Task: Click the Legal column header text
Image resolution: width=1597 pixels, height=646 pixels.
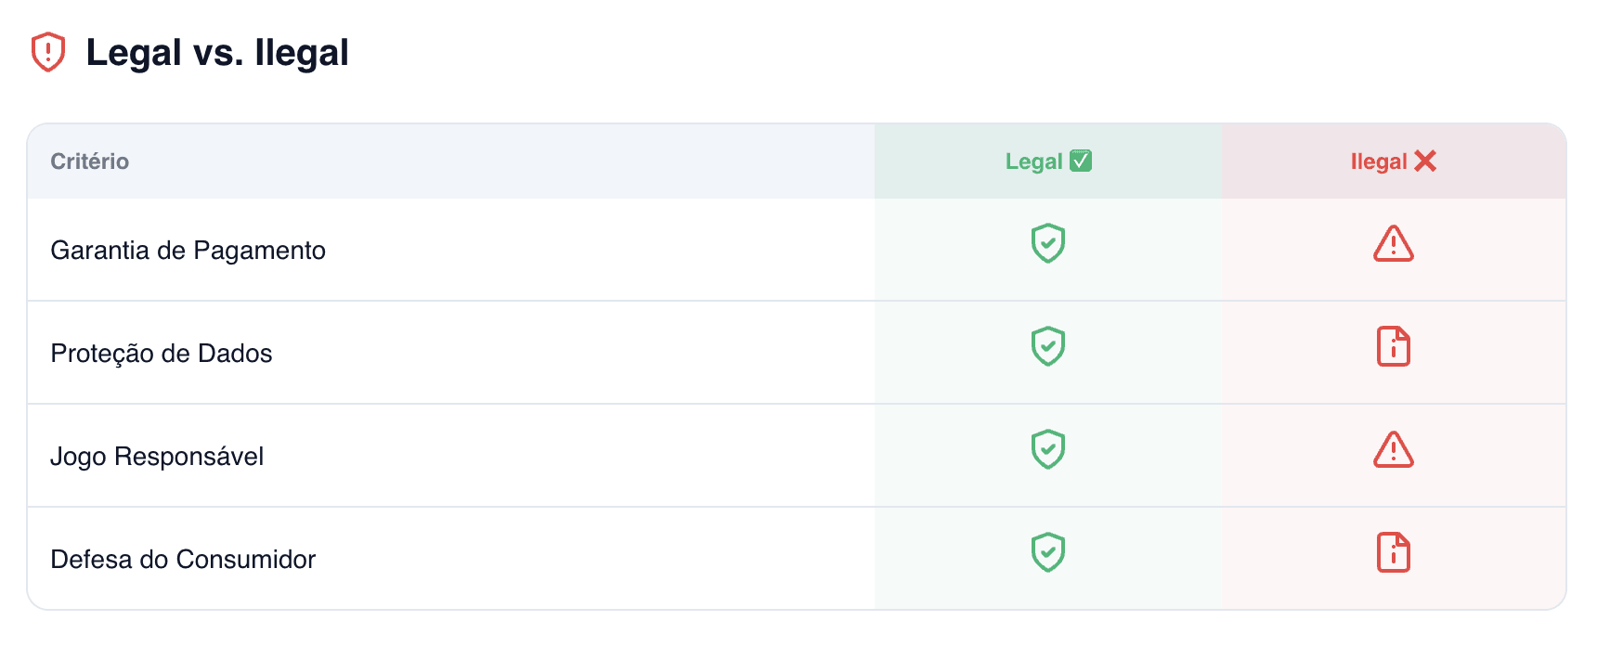Action: click(x=1033, y=161)
